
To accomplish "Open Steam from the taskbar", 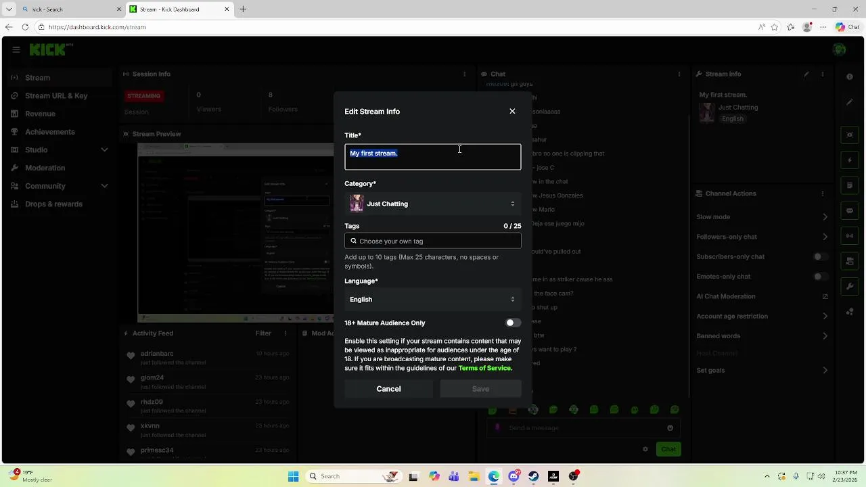I will [x=533, y=476].
